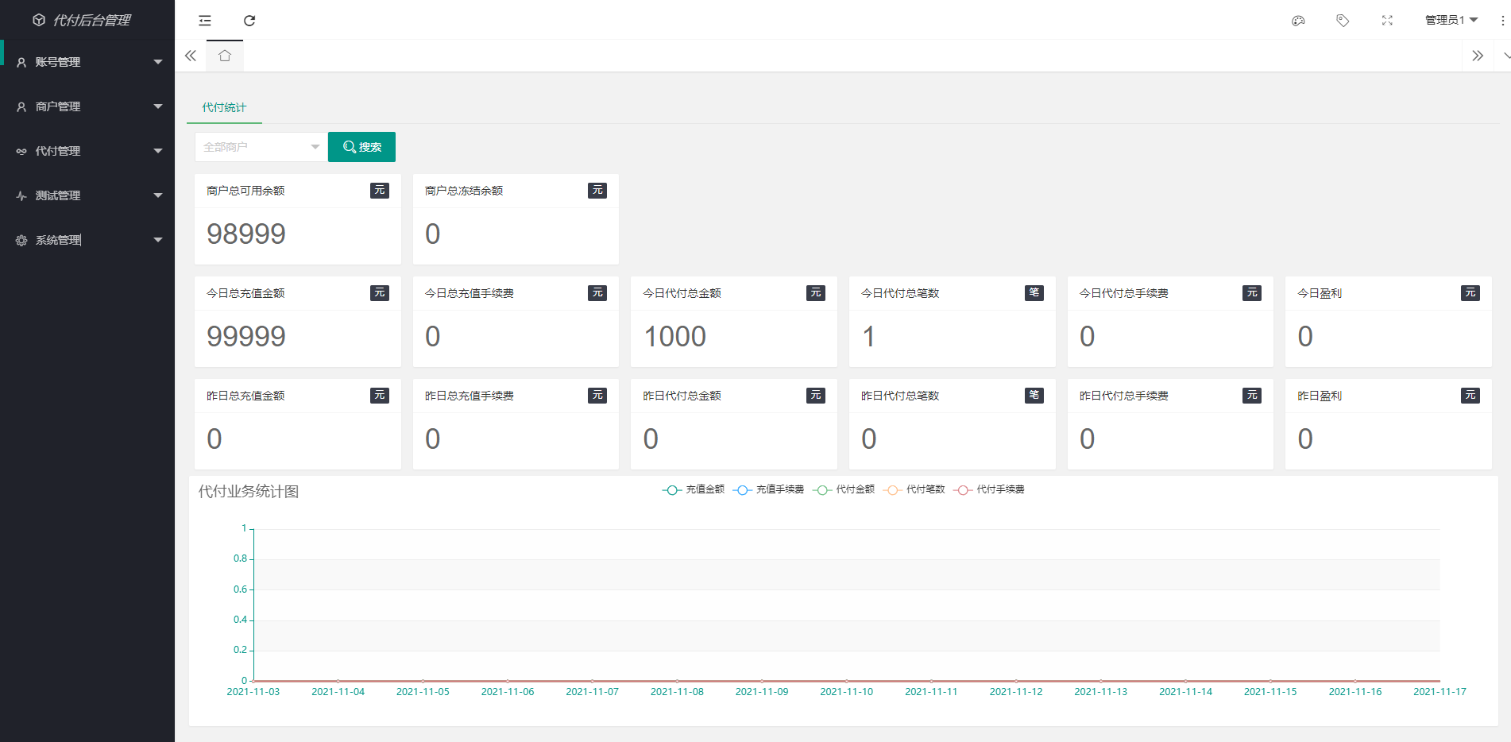Open the 系统管理 sidebar menu
This screenshot has height=742, width=1511.
[87, 240]
